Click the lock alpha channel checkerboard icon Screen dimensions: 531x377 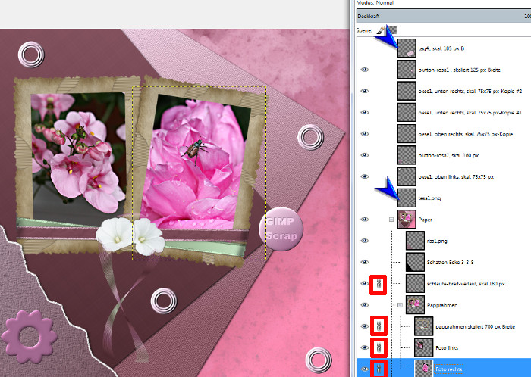click(x=392, y=30)
